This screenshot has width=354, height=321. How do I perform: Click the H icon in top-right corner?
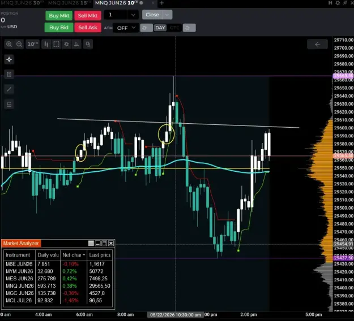[330, 3]
